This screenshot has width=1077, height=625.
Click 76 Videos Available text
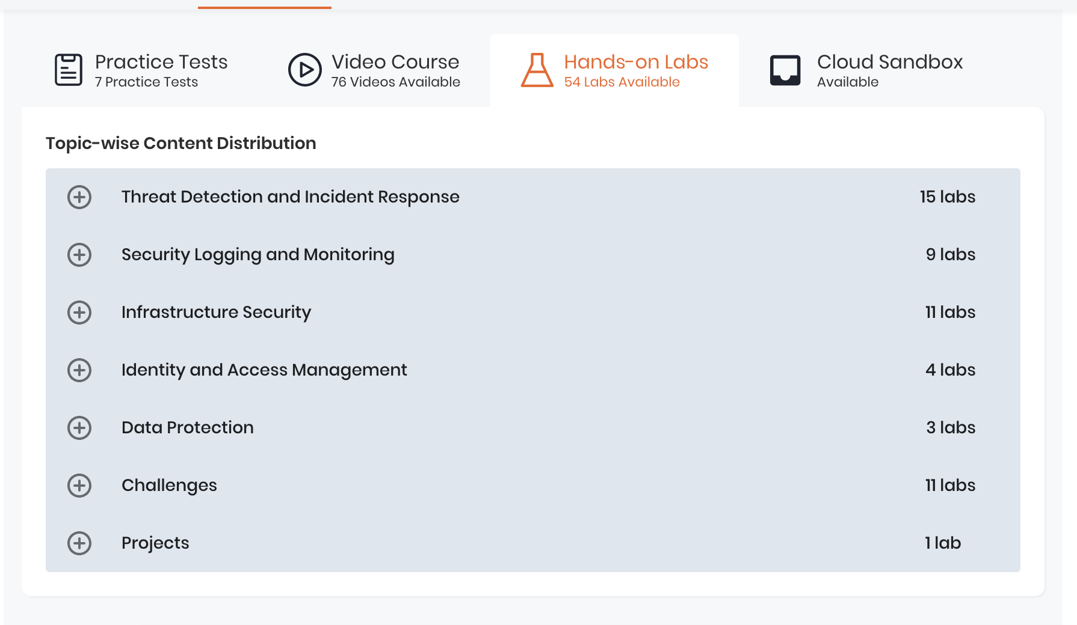[x=396, y=82]
